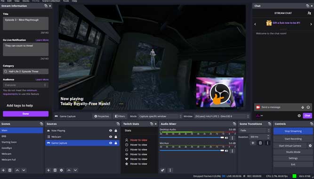Mute the Desktop Audio speaker icon
Screen dimensions: 314x179
(226, 138)
